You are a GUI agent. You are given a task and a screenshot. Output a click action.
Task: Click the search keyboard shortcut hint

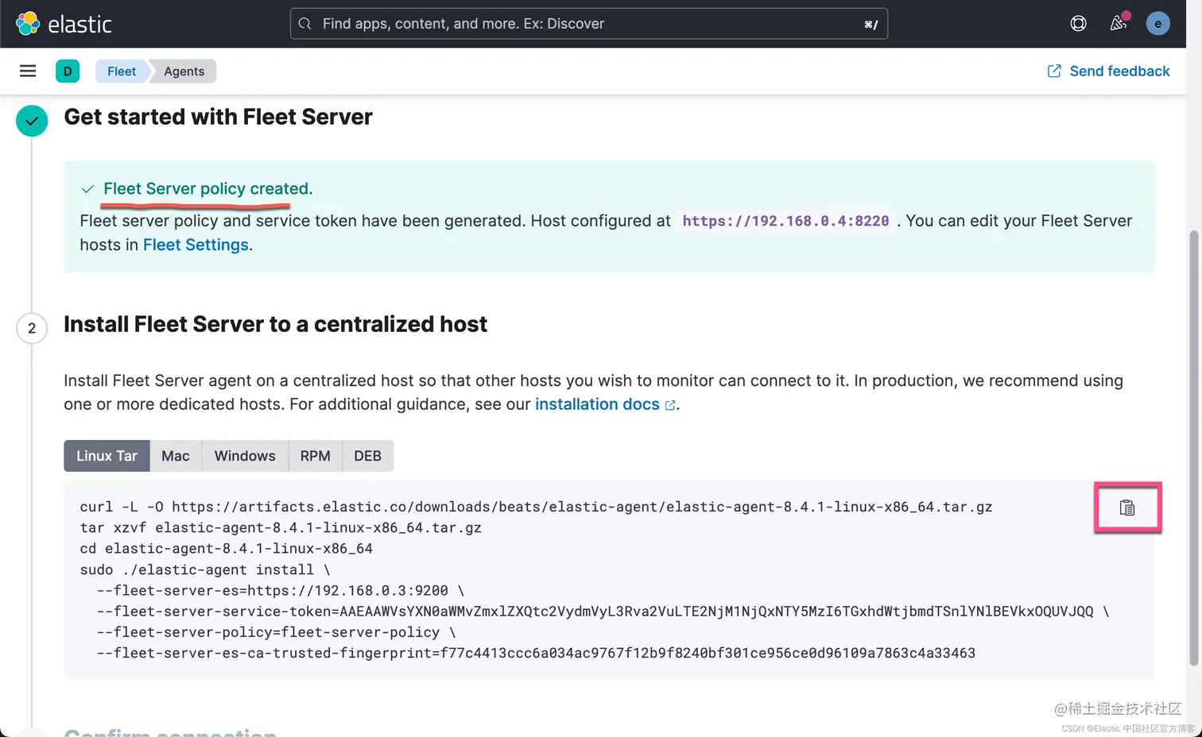[870, 25]
